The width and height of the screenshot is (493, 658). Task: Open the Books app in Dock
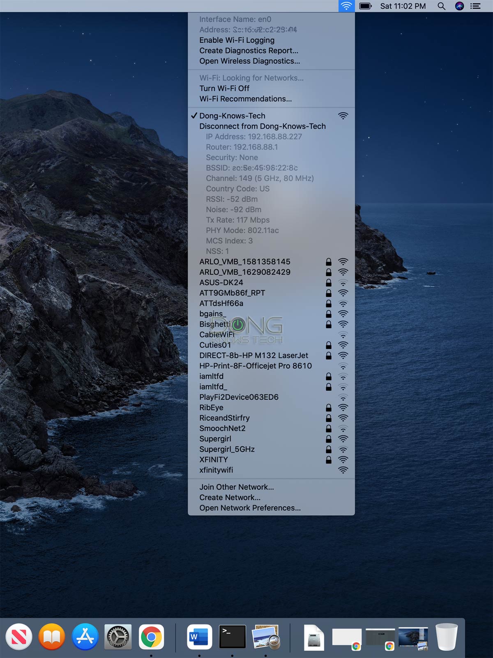[52, 637]
